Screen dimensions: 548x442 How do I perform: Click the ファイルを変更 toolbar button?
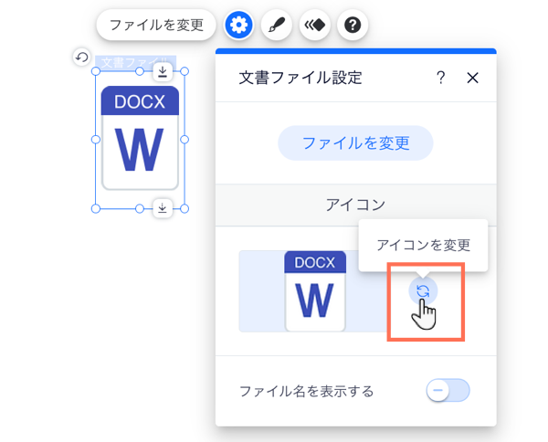point(156,25)
